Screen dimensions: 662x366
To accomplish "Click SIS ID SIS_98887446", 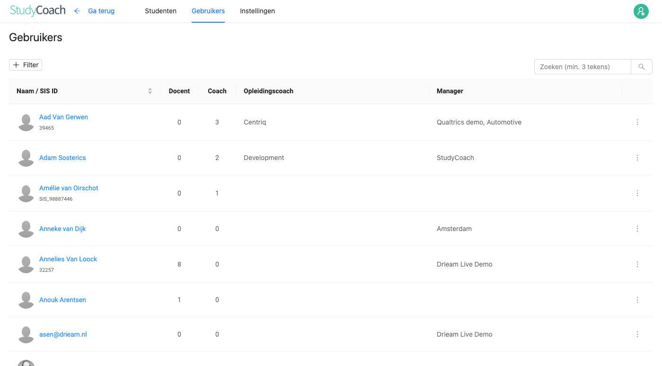I will [56, 199].
